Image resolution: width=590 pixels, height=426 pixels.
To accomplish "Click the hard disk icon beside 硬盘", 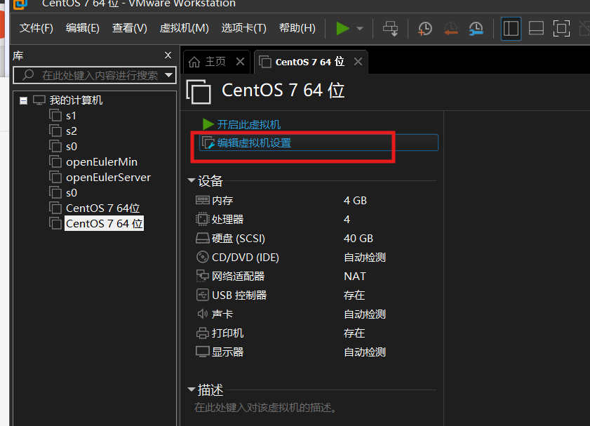I will (x=203, y=238).
